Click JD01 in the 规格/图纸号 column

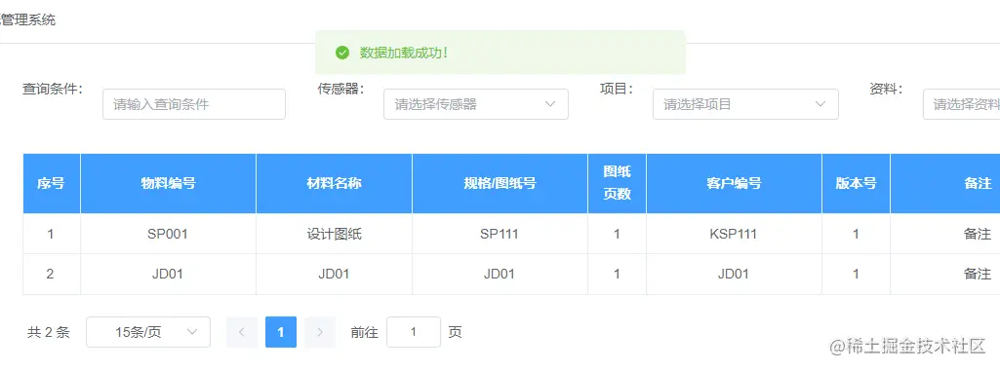[x=500, y=274]
